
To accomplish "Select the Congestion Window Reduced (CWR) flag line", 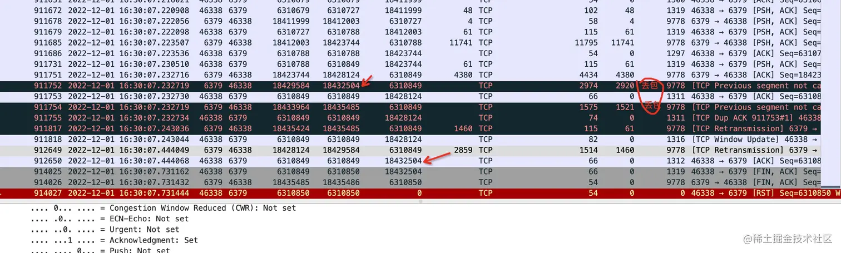I will click(163, 208).
